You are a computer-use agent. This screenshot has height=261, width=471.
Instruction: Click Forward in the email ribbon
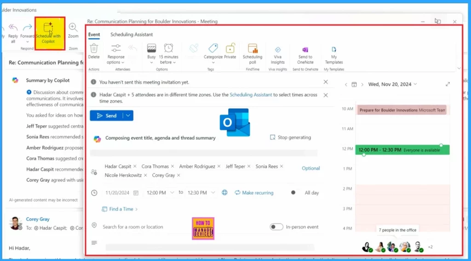click(27, 33)
